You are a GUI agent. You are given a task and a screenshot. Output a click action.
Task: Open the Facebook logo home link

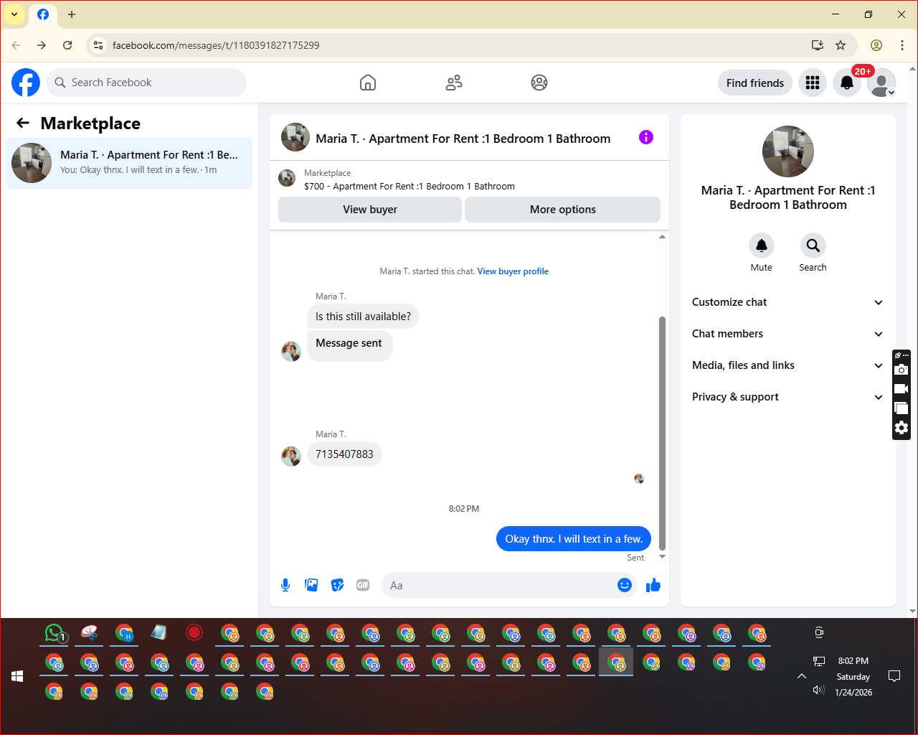[x=26, y=83]
